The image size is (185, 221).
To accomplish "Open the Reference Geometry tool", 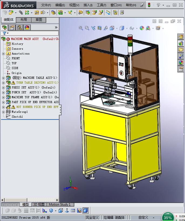I will coord(70,12).
